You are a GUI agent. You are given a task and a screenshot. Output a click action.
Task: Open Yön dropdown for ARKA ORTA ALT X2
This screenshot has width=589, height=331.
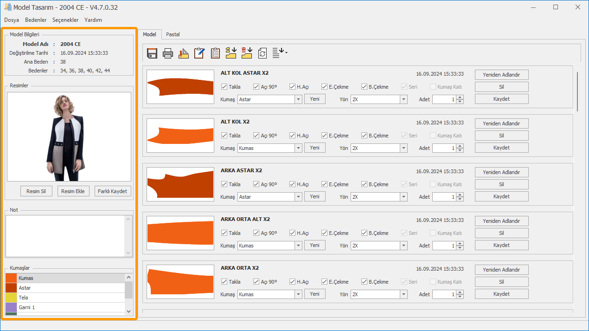coord(403,246)
